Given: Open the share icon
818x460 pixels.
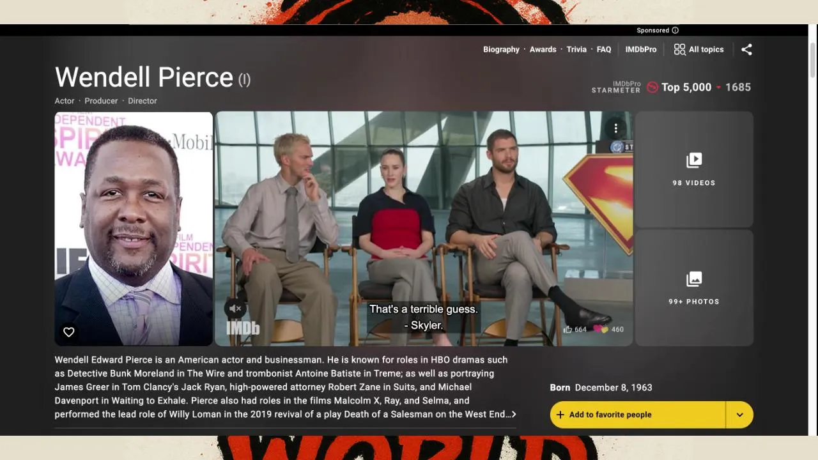Looking at the screenshot, I should point(746,49).
